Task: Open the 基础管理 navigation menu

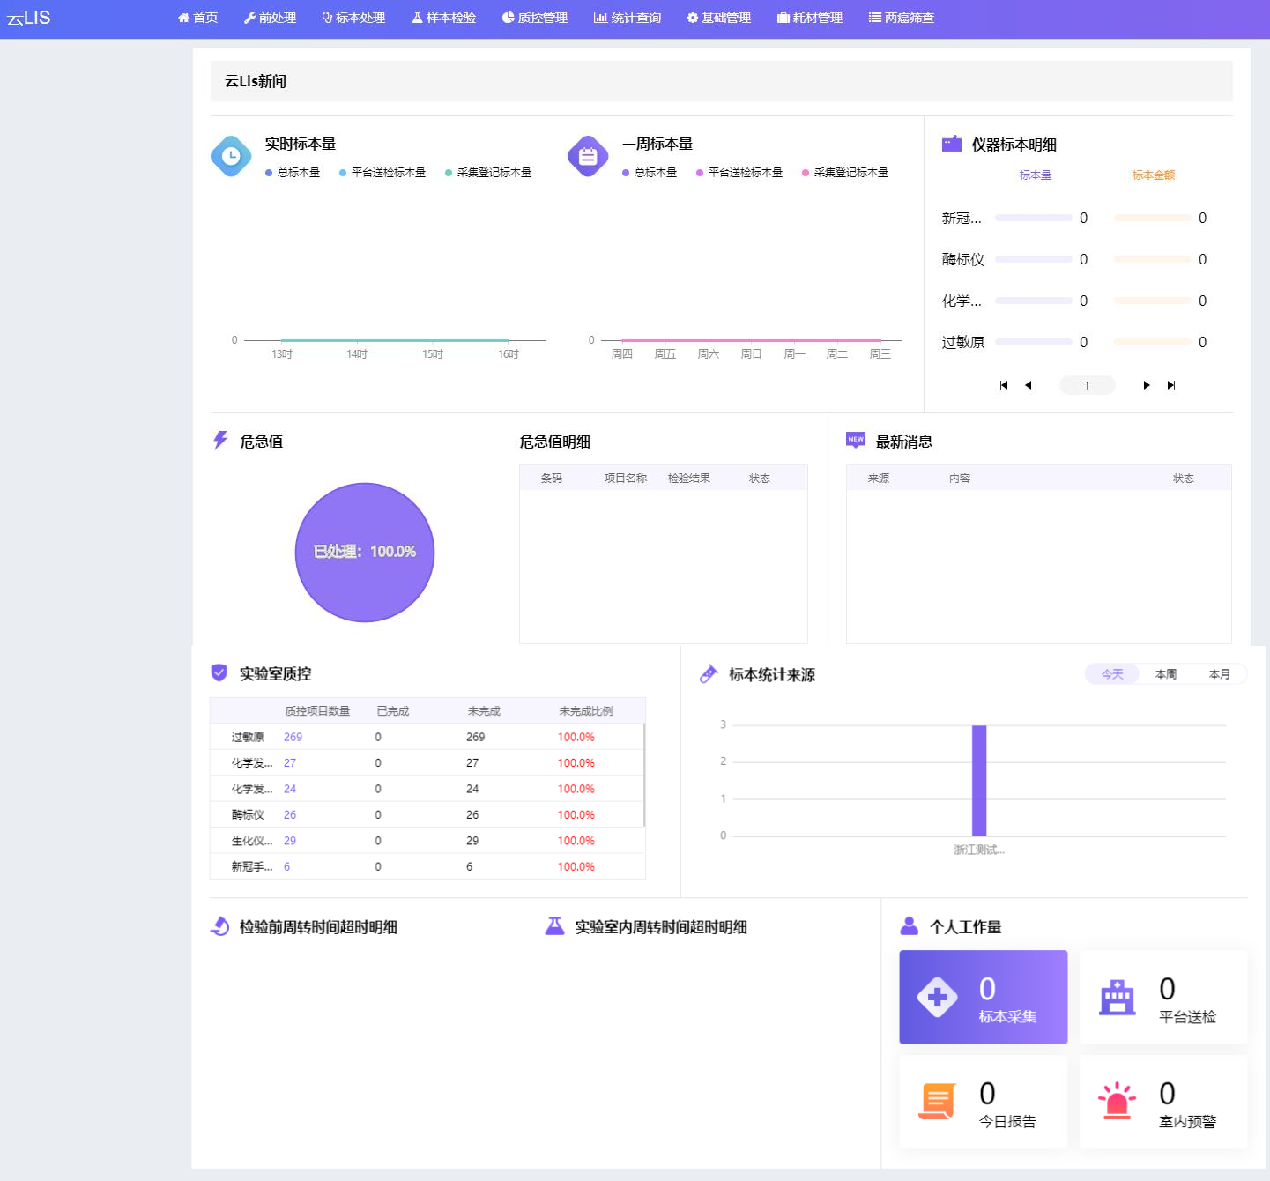Action: [x=719, y=18]
